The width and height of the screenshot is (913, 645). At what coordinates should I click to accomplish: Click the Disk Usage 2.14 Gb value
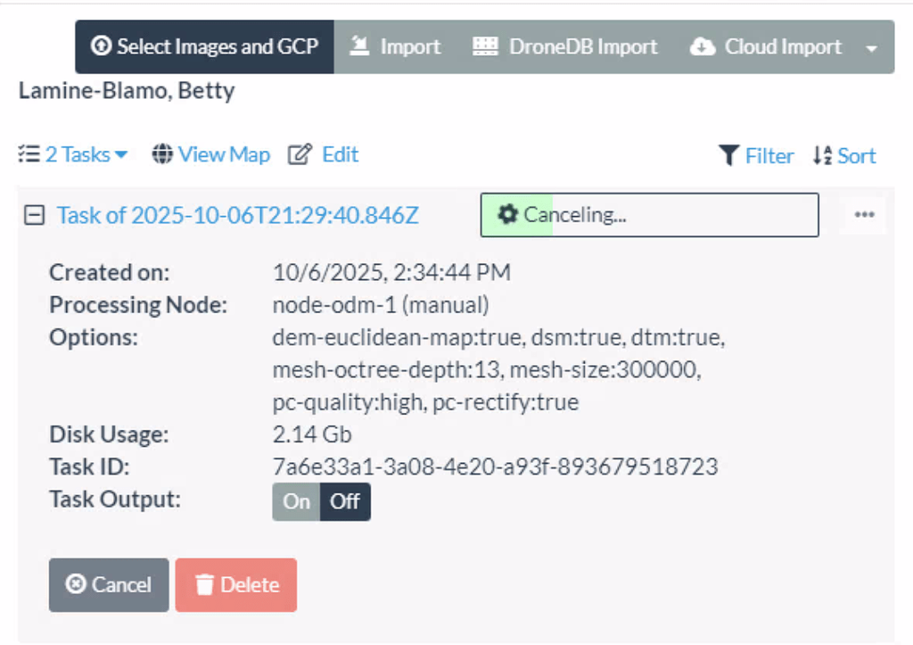click(312, 434)
